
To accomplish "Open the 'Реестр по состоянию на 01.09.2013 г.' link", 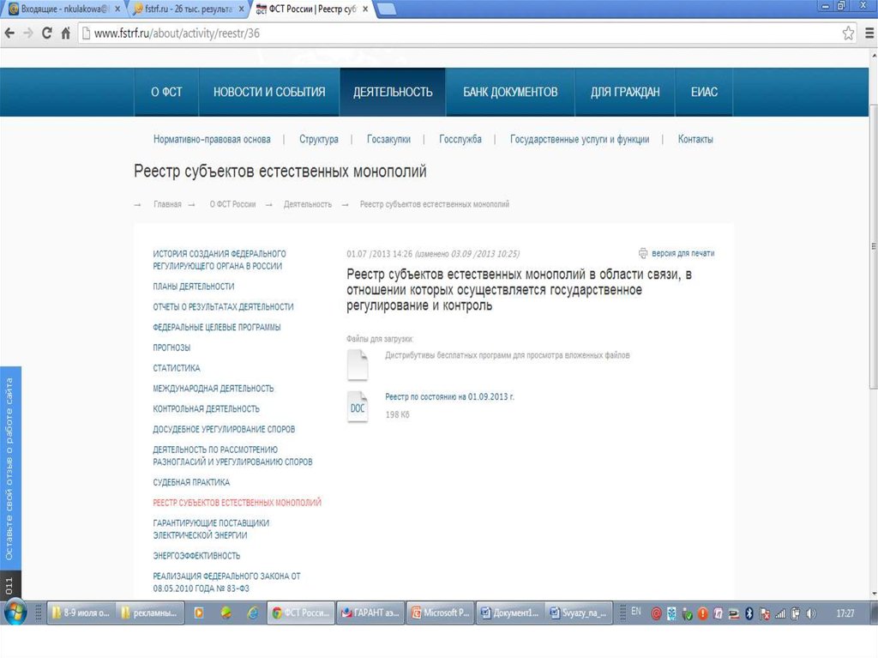I will (x=449, y=397).
